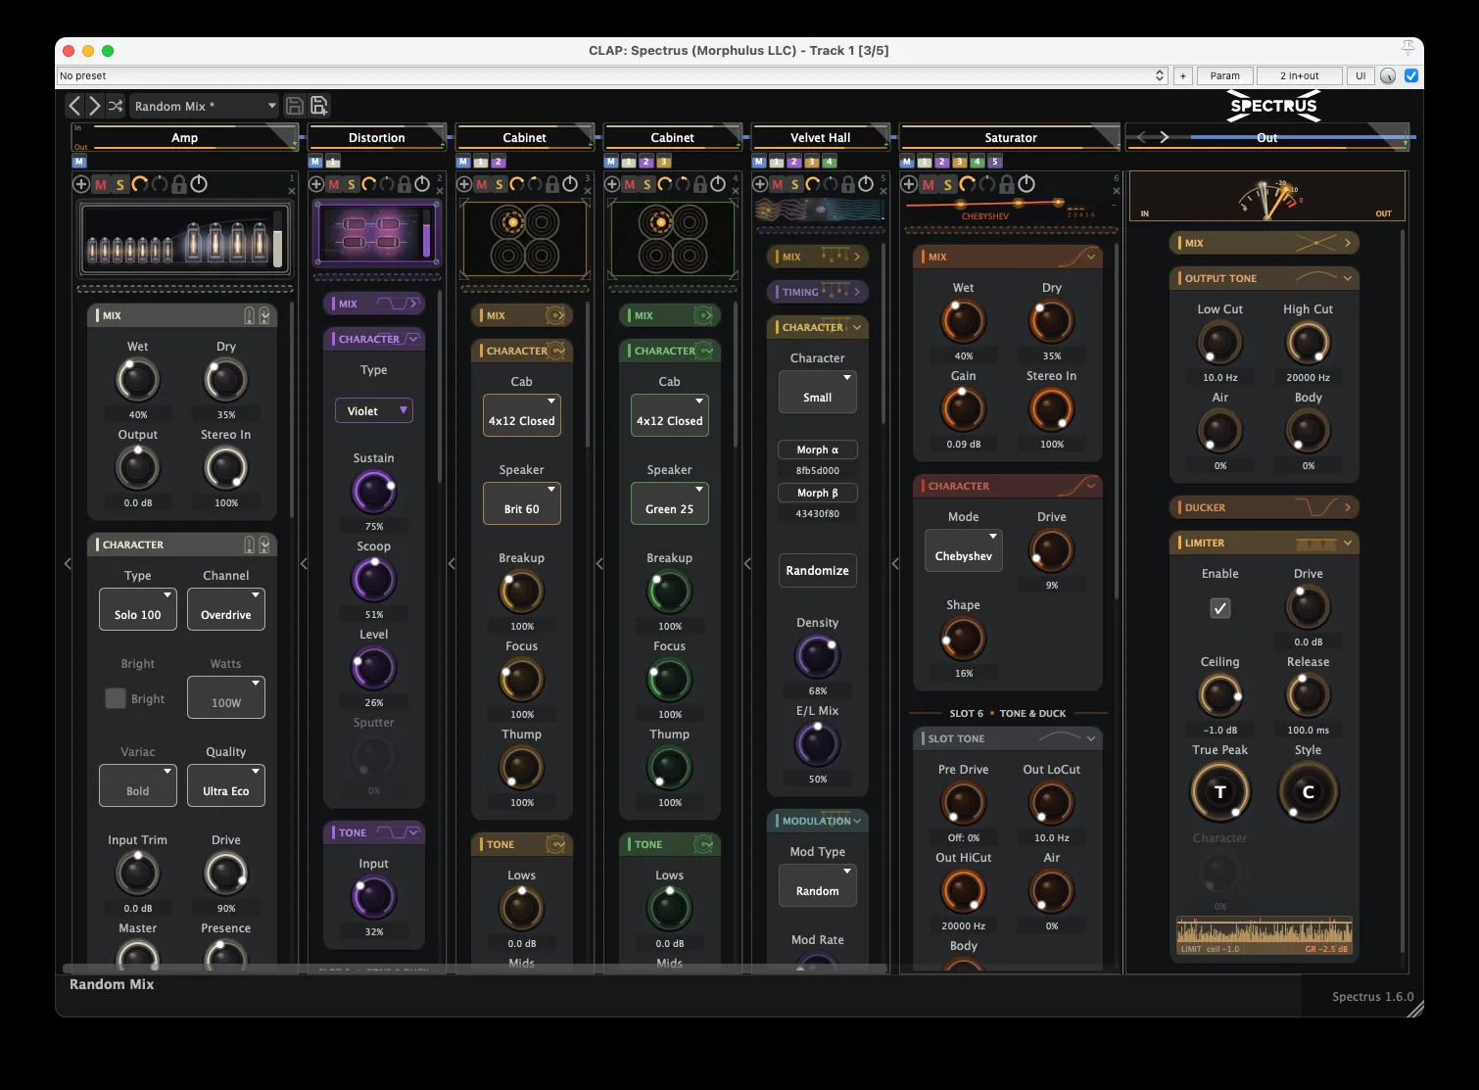Image resolution: width=1479 pixels, height=1090 pixels.
Task: Select the Saturator slot tab
Action: (x=1010, y=138)
